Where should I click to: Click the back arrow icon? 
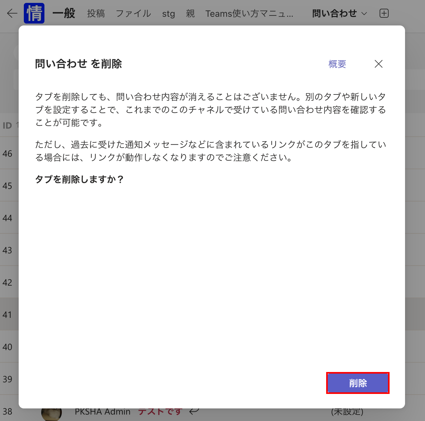pos(12,13)
